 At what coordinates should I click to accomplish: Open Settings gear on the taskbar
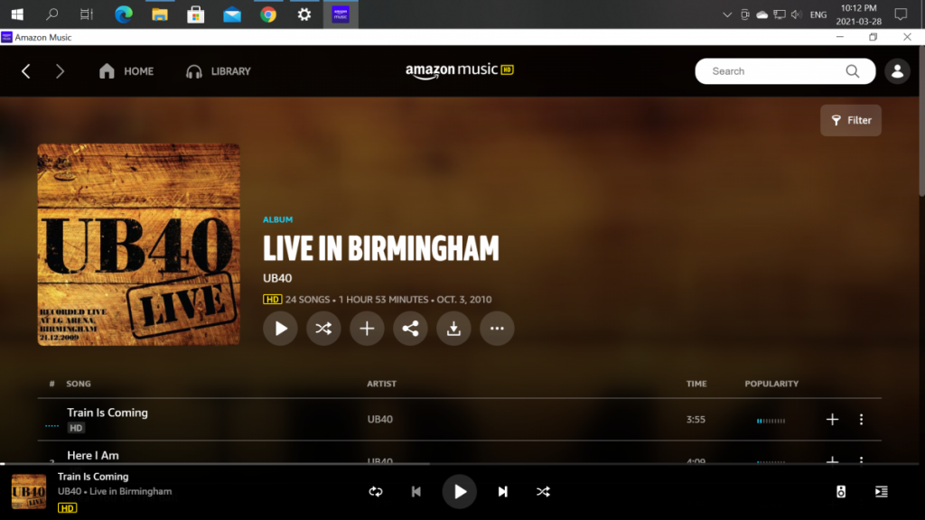[304, 14]
